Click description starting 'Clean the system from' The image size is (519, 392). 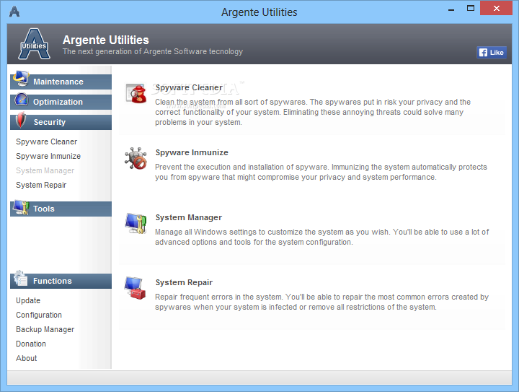313,112
